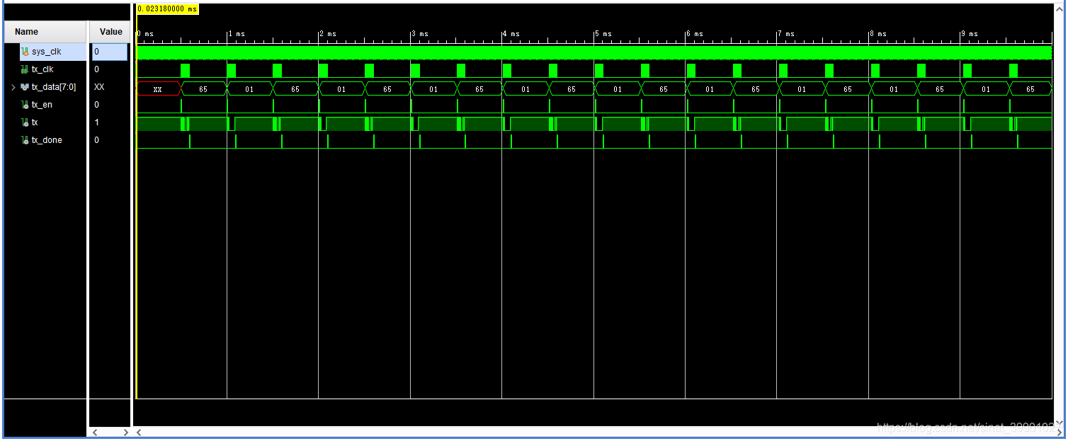Click the left scroll arrow under Name panel
Viewport: 1068px width, 441px height.
[95, 432]
